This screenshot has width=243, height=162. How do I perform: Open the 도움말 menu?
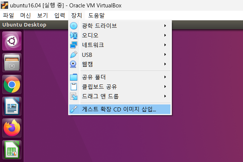tap(96, 15)
